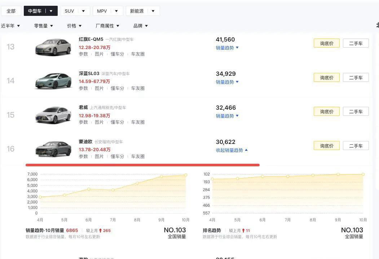Click the 6月 sales chart data point

click(89, 189)
